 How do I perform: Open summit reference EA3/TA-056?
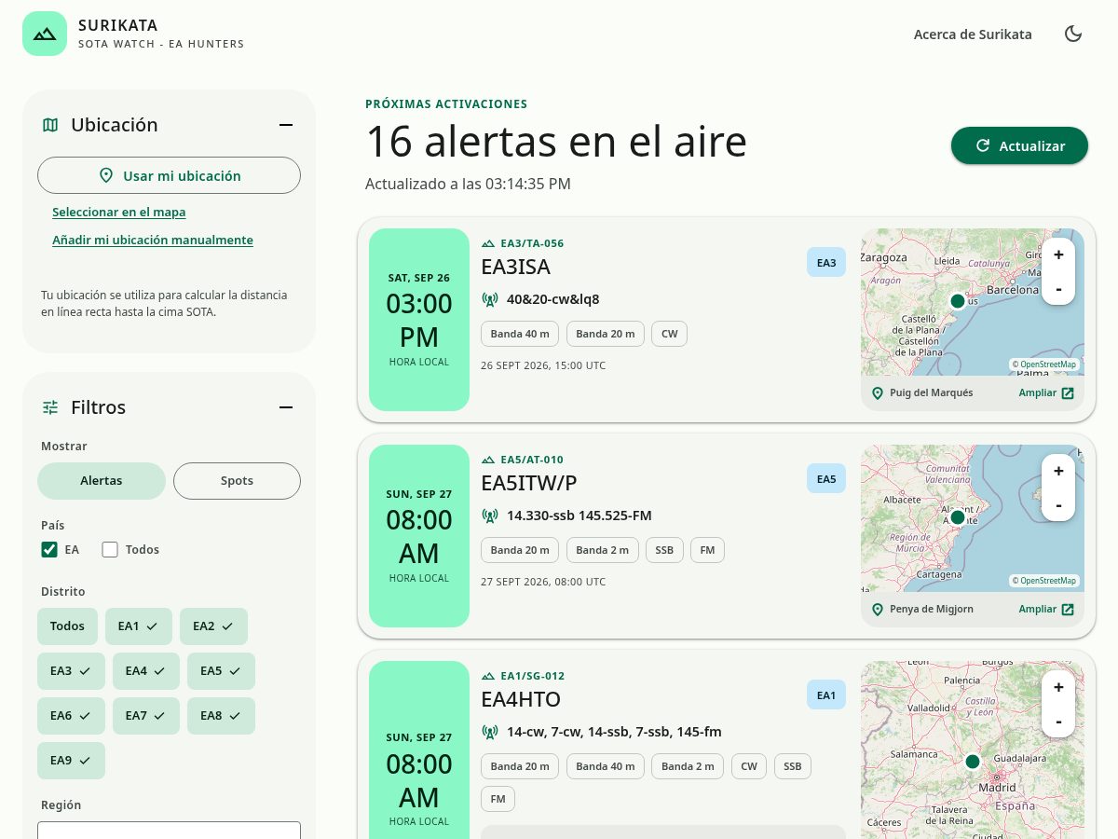coord(531,243)
